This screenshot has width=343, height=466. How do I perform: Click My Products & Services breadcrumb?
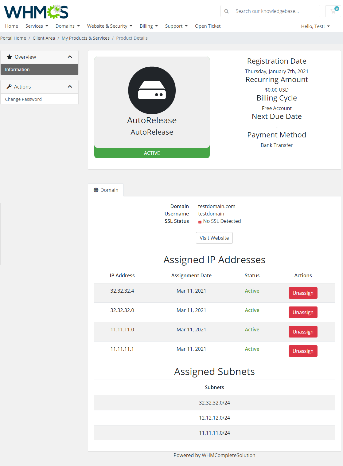(86, 38)
